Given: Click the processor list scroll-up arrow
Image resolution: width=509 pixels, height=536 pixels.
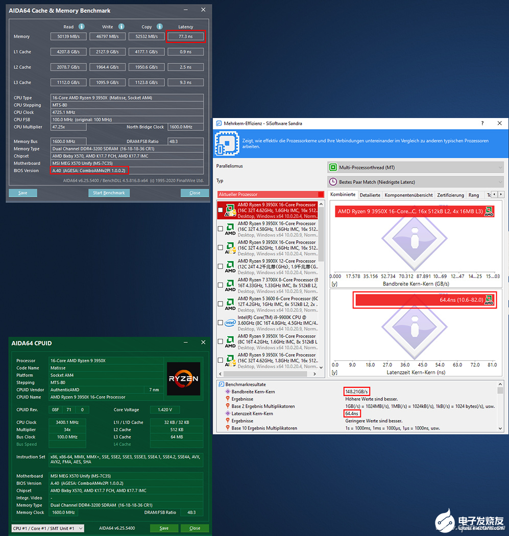Looking at the screenshot, I should (x=321, y=204).
